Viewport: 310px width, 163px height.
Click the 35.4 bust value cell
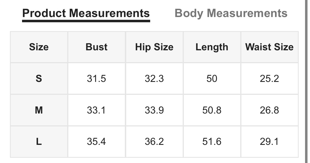point(96,142)
